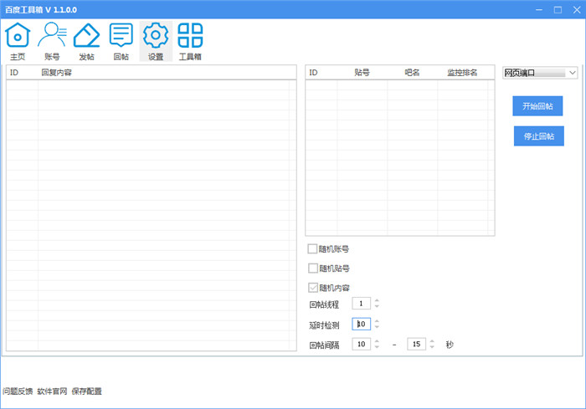Image resolution: width=586 pixels, height=409 pixels.
Task: Increase 回帖间隔 minimum value of 10
Action: [x=377, y=341]
